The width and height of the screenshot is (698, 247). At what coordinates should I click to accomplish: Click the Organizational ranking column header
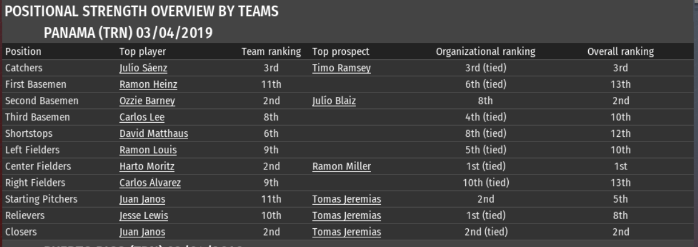point(485,52)
